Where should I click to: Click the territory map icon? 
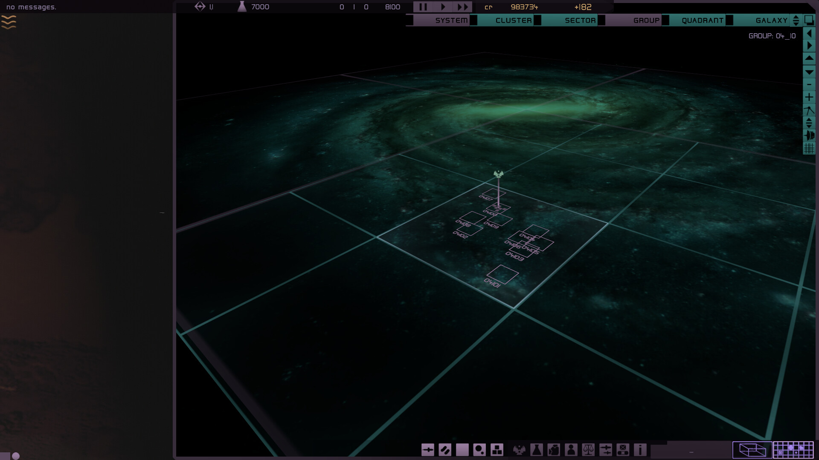(554, 450)
